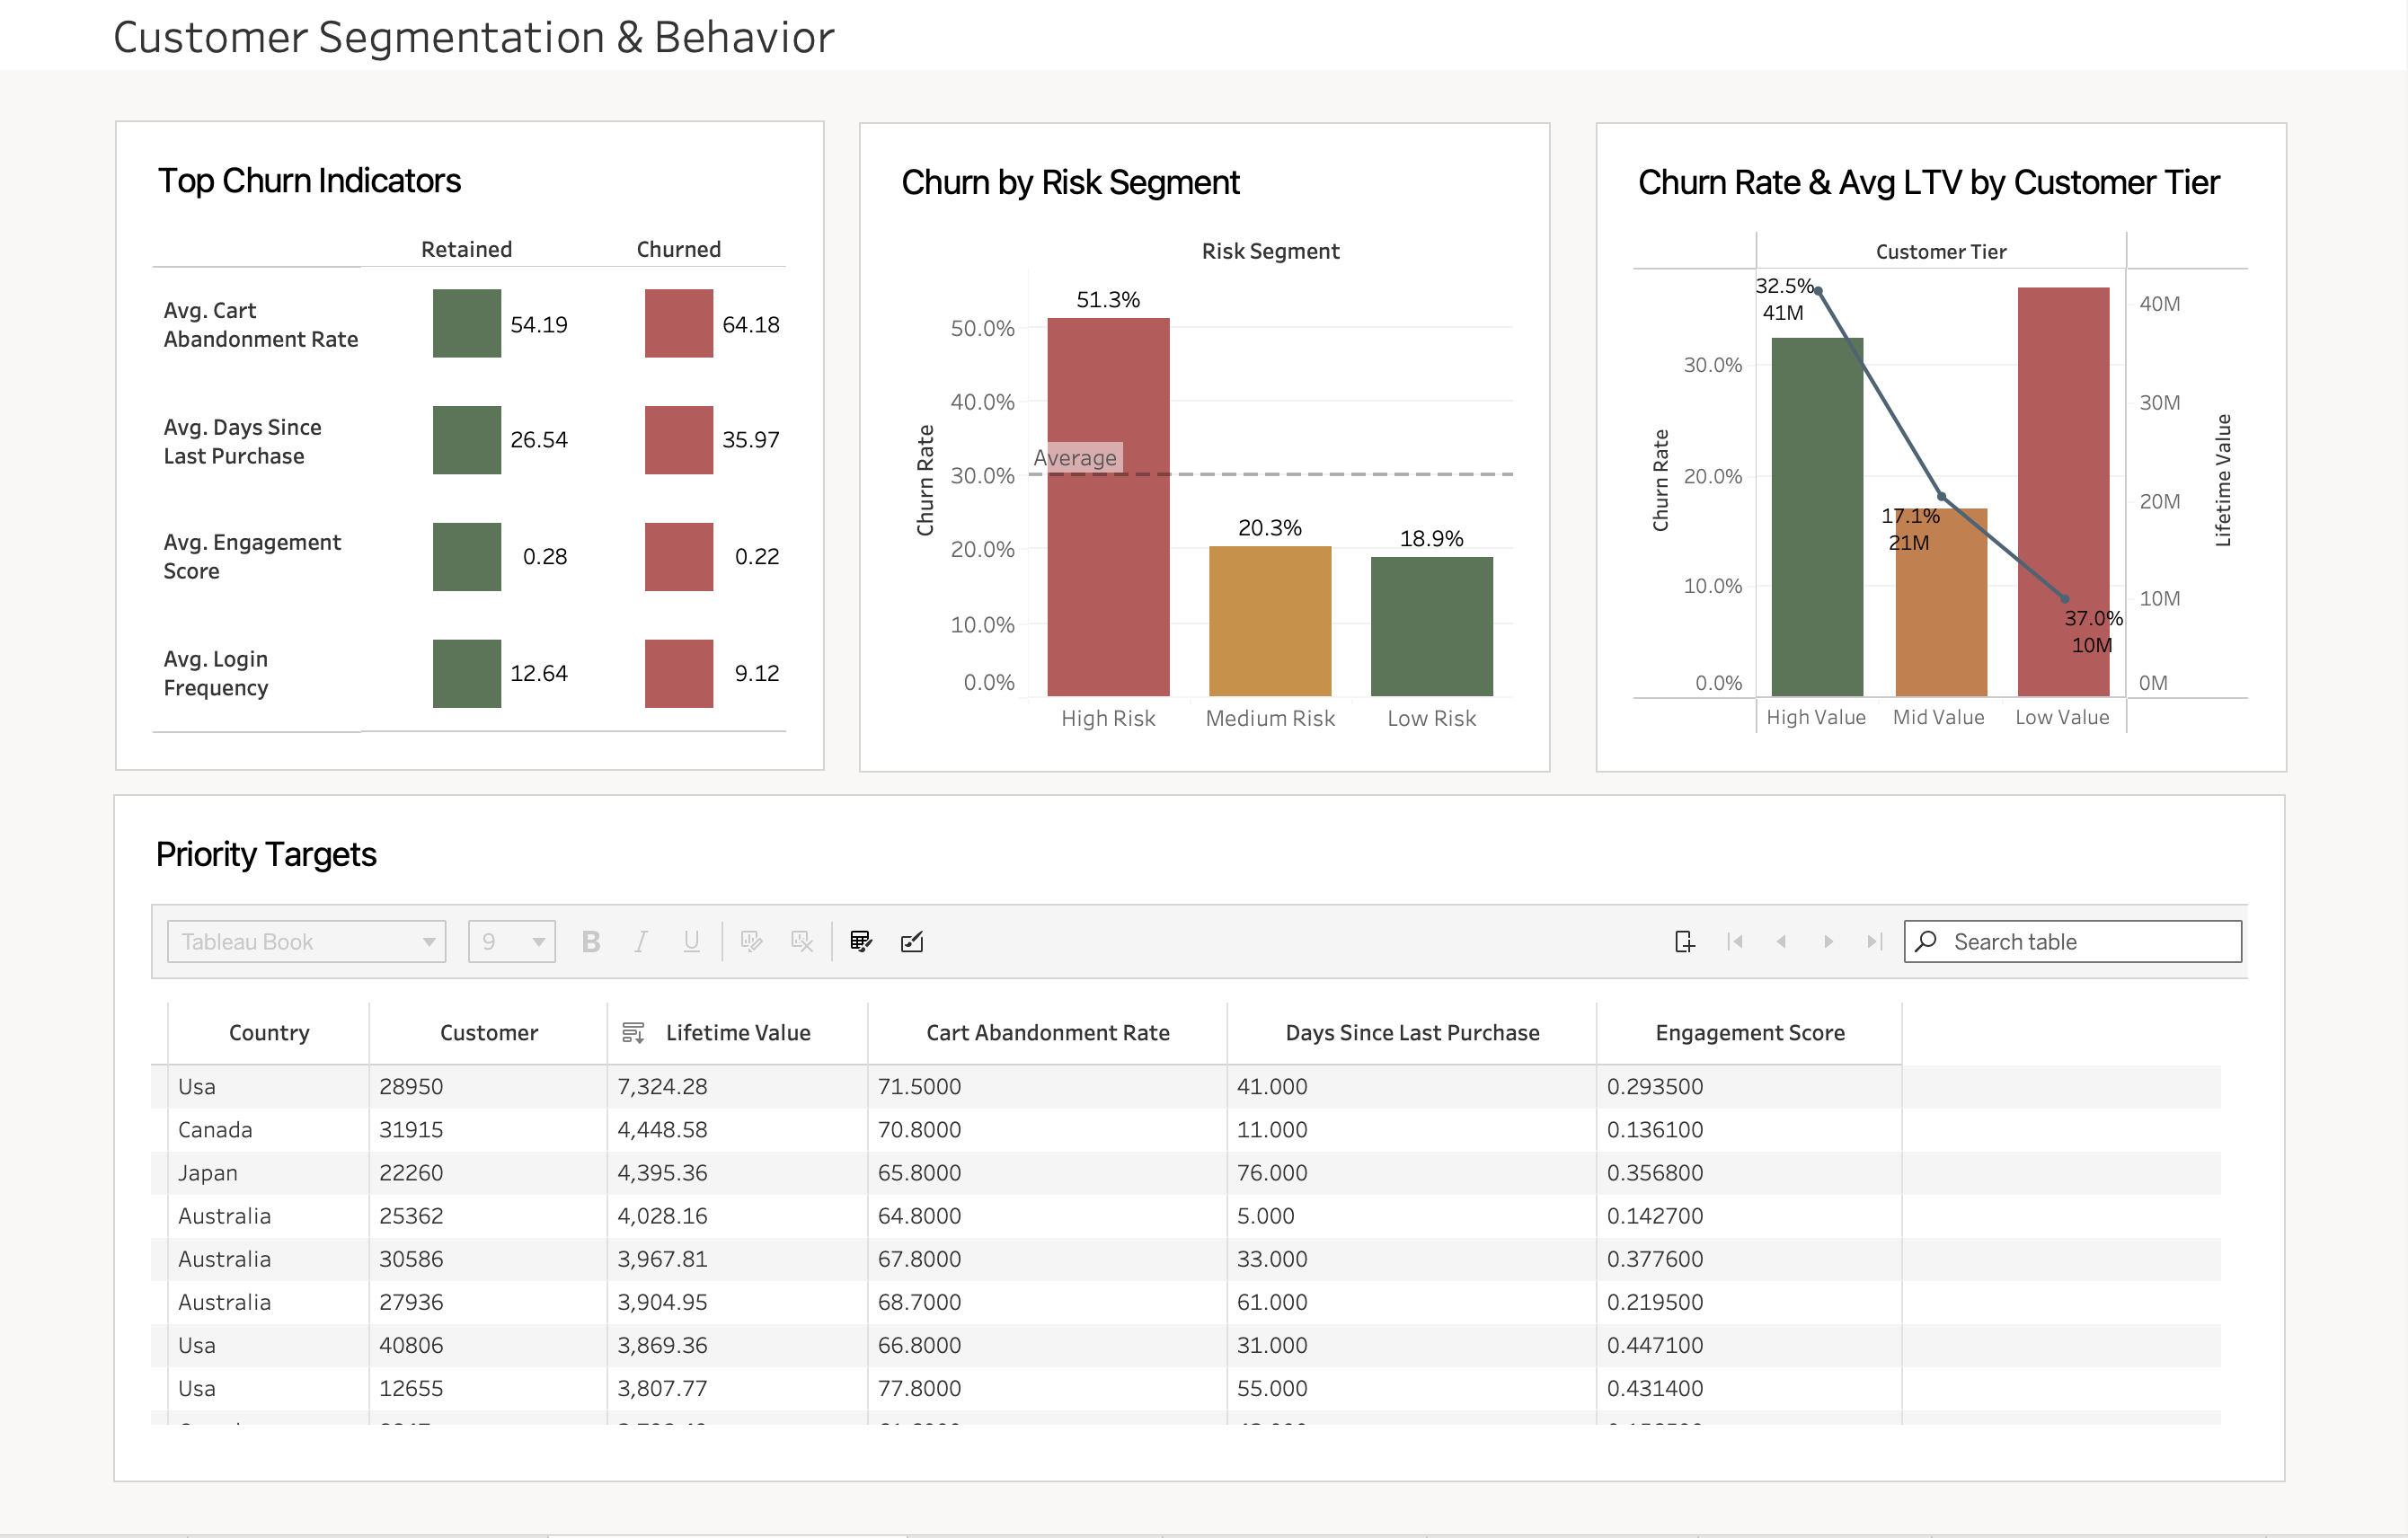Click the Risk Segment chart header

point(1270,251)
